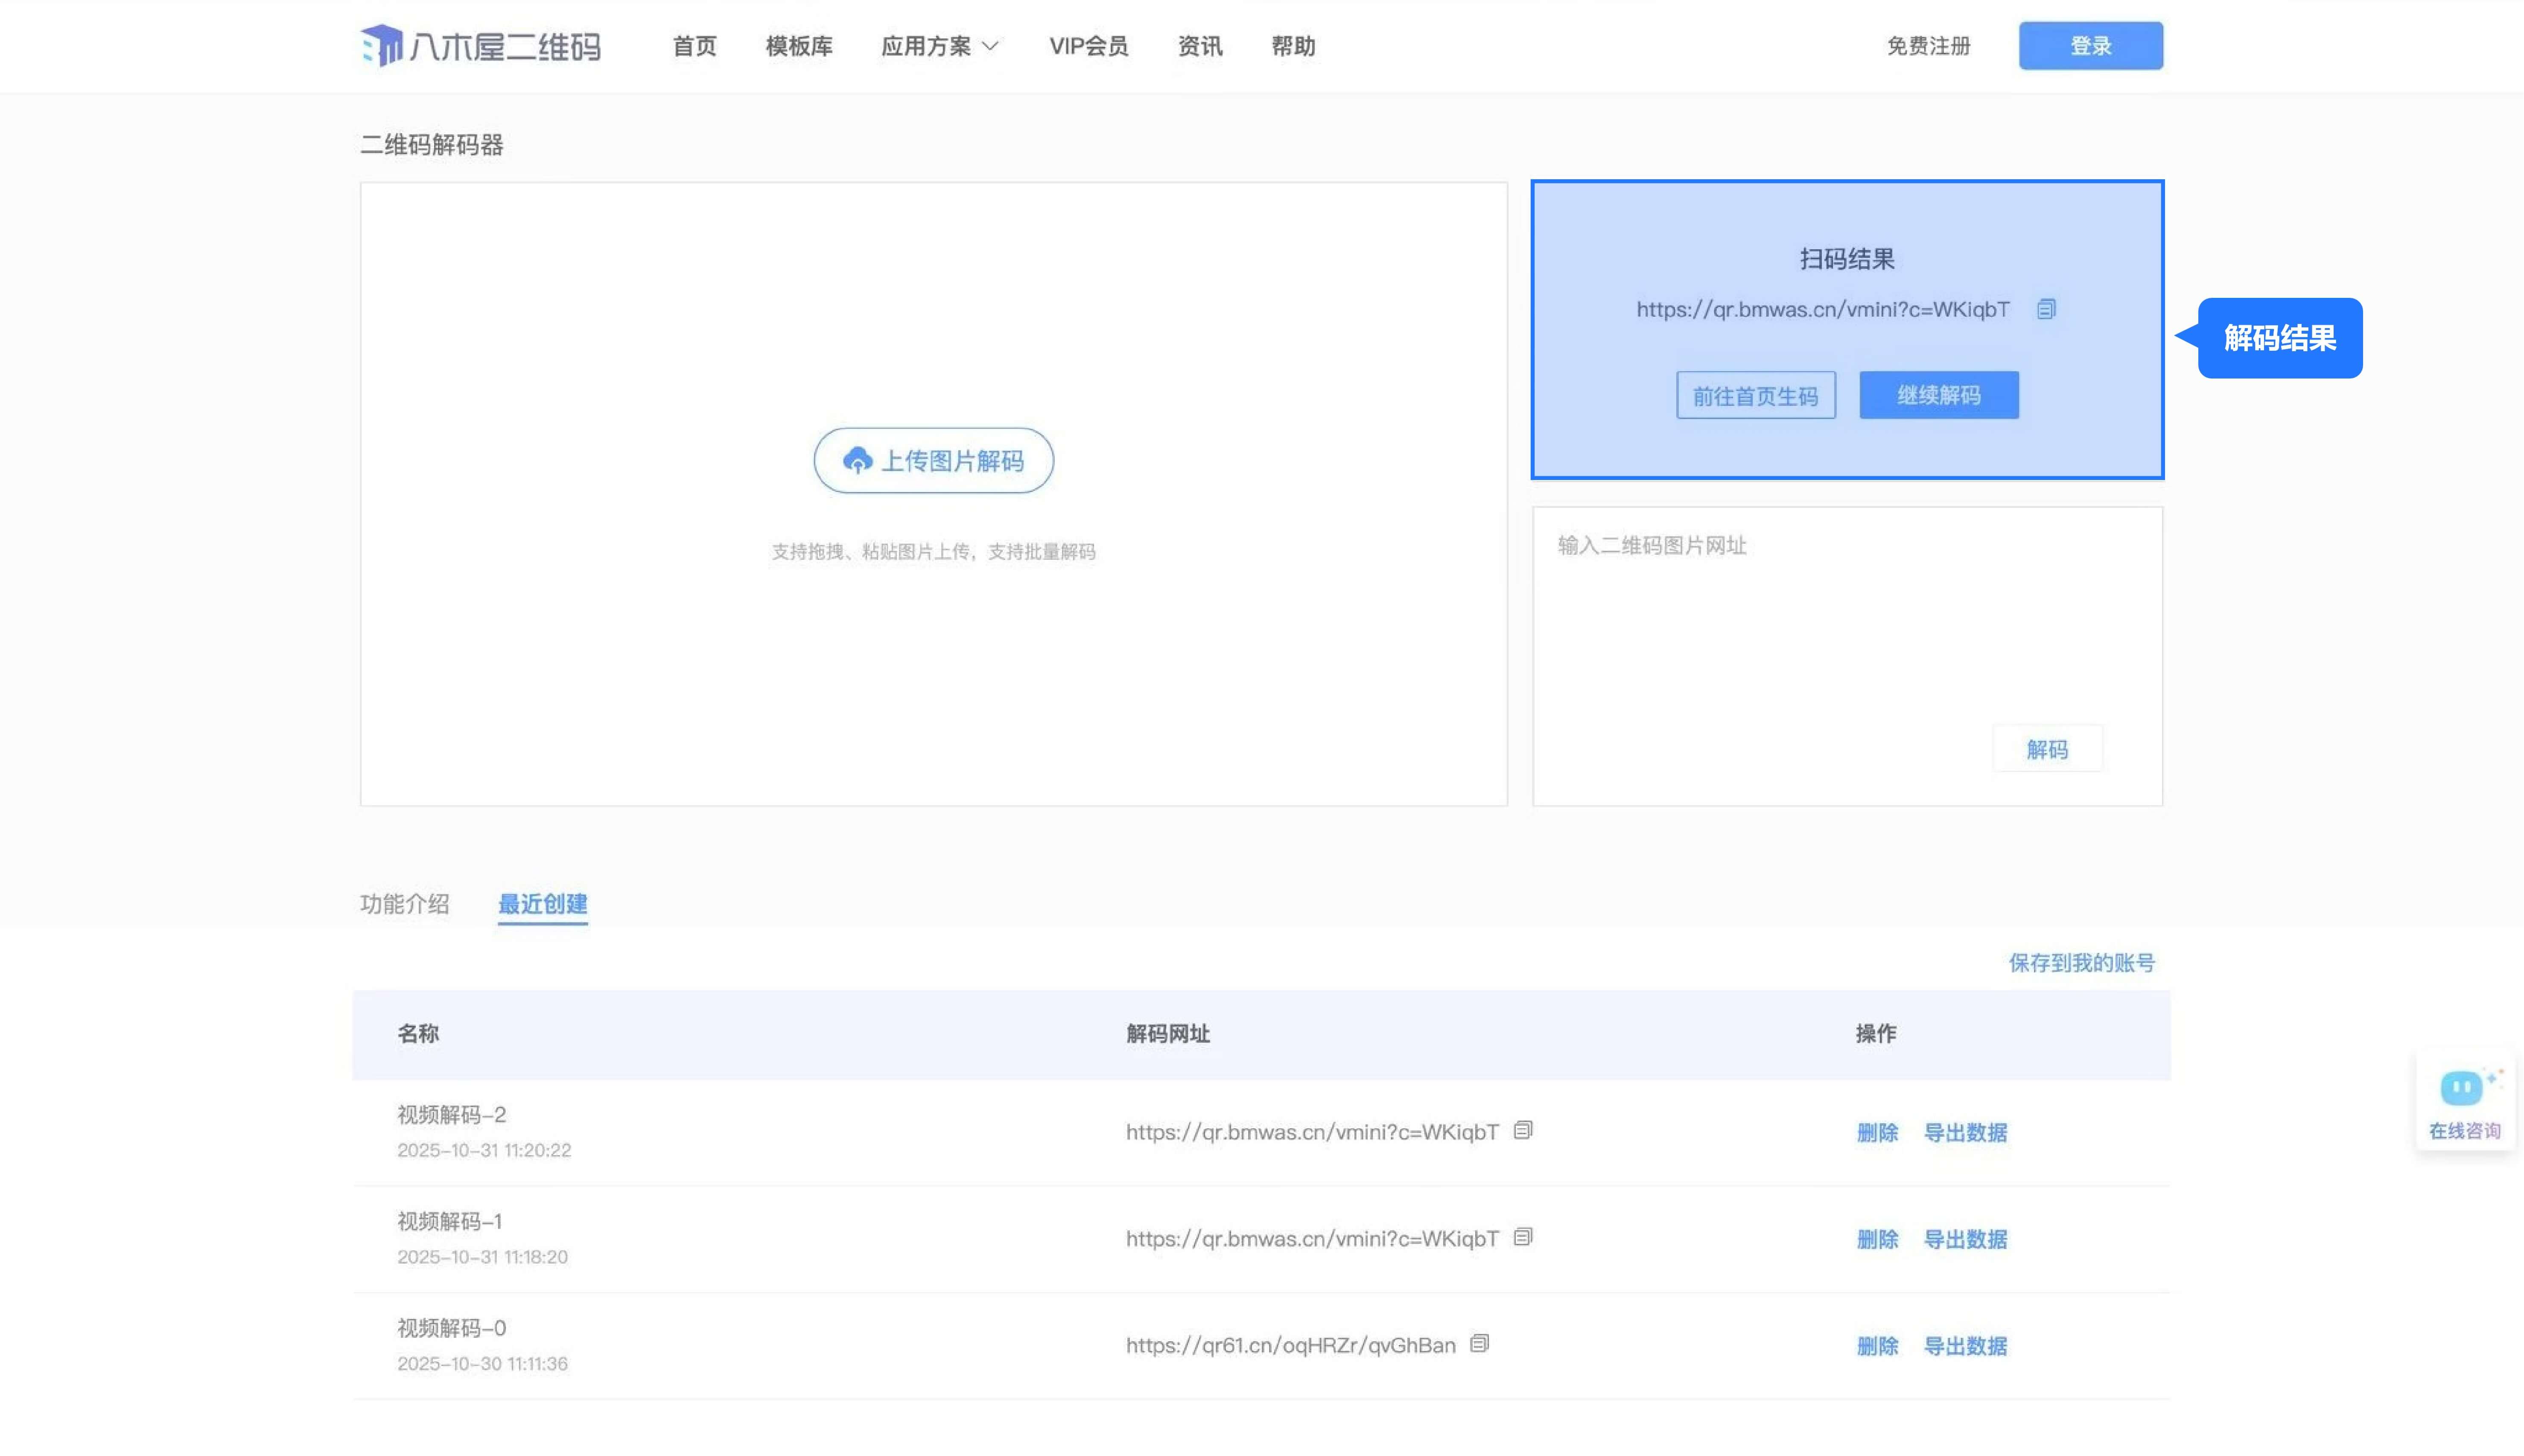Go to VIP会员 page
The image size is (2524, 1456).
(x=1088, y=46)
